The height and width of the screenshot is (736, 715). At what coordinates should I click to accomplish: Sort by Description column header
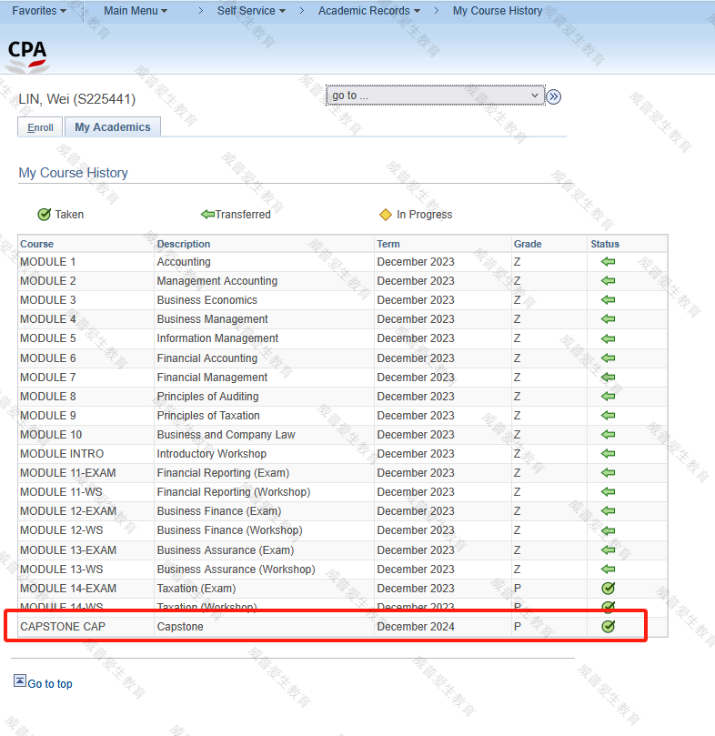[184, 244]
